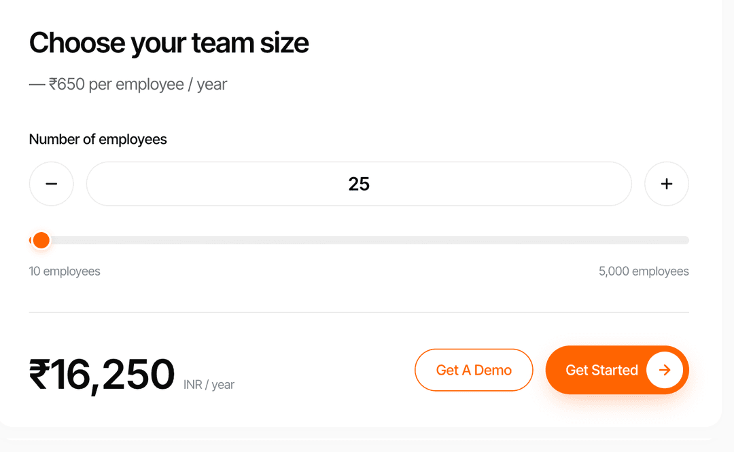This screenshot has height=452, width=734.
Task: Decrease employee count with minus button
Action: 52,184
